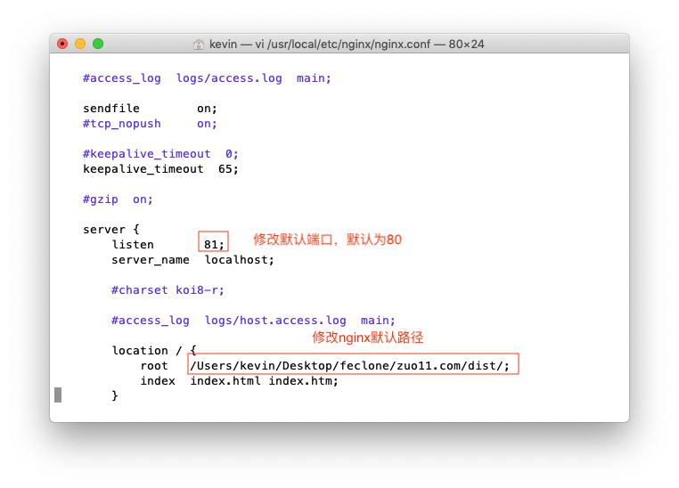The height and width of the screenshot is (488, 679).
Task: Click the port value '81;'
Action: [214, 245]
